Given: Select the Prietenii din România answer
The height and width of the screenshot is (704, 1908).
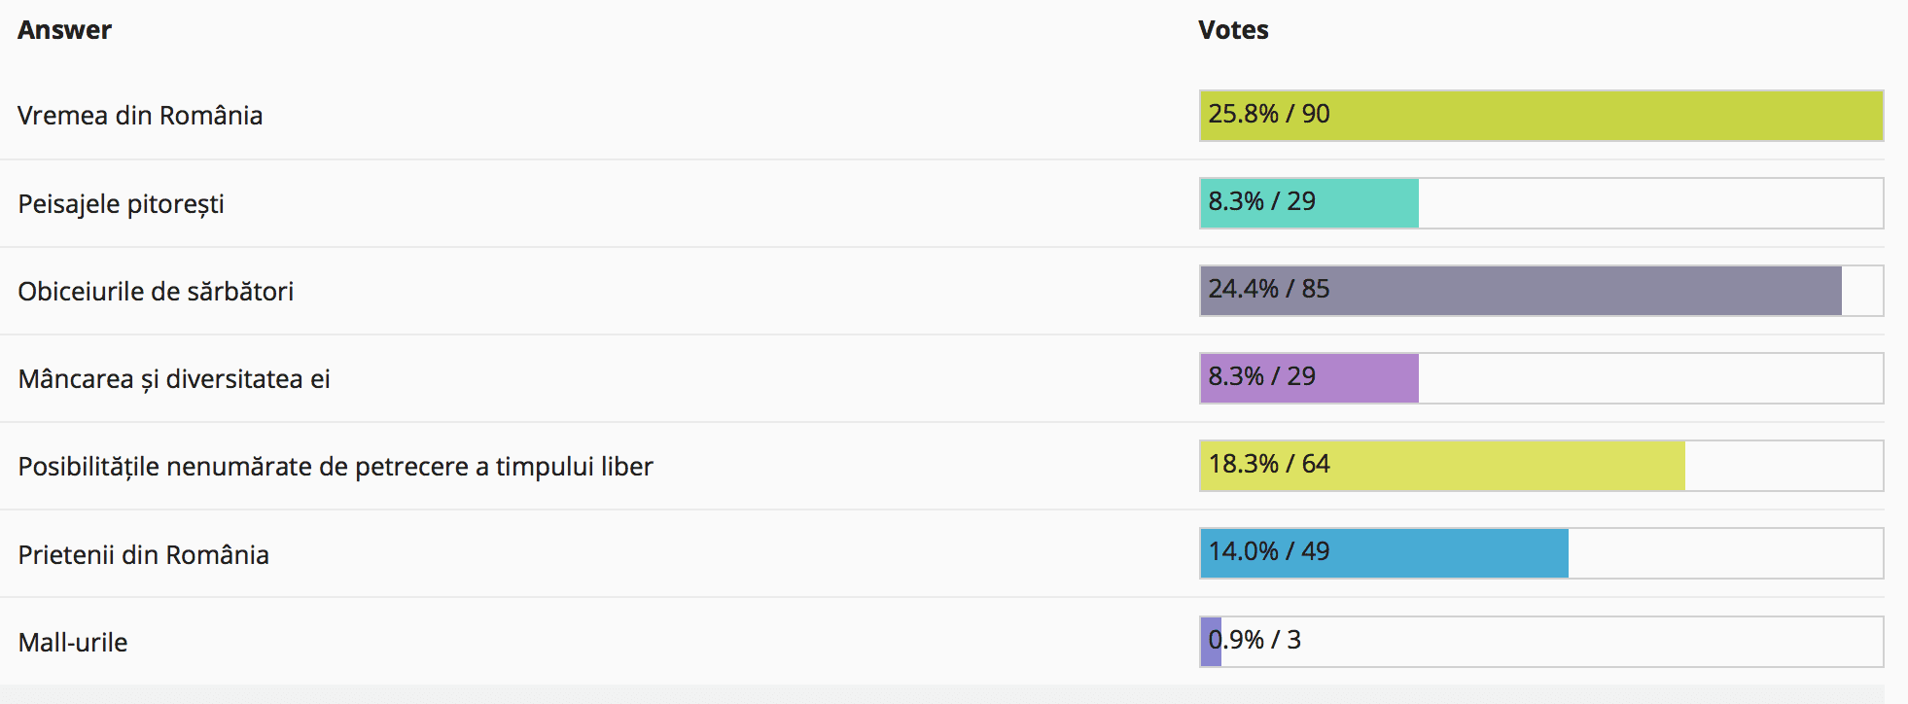Looking at the screenshot, I should click(143, 555).
